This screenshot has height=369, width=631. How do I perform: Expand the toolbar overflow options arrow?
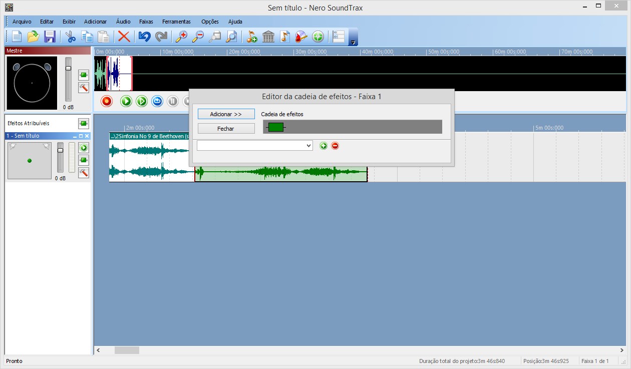click(x=353, y=38)
